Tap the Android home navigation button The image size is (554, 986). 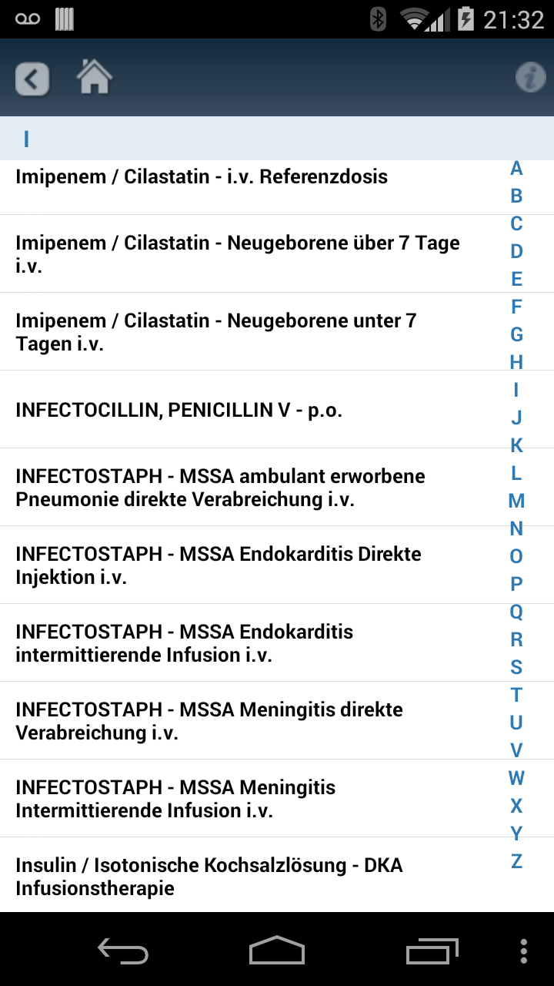277,950
